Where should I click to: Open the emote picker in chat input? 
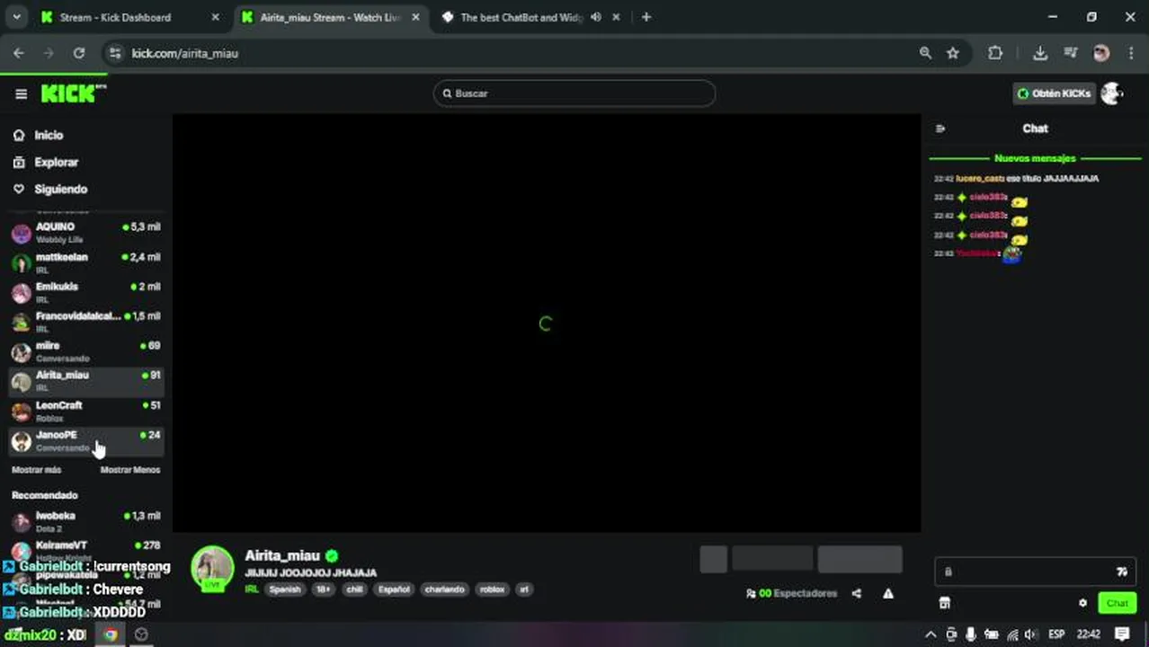pyautogui.click(x=1122, y=572)
